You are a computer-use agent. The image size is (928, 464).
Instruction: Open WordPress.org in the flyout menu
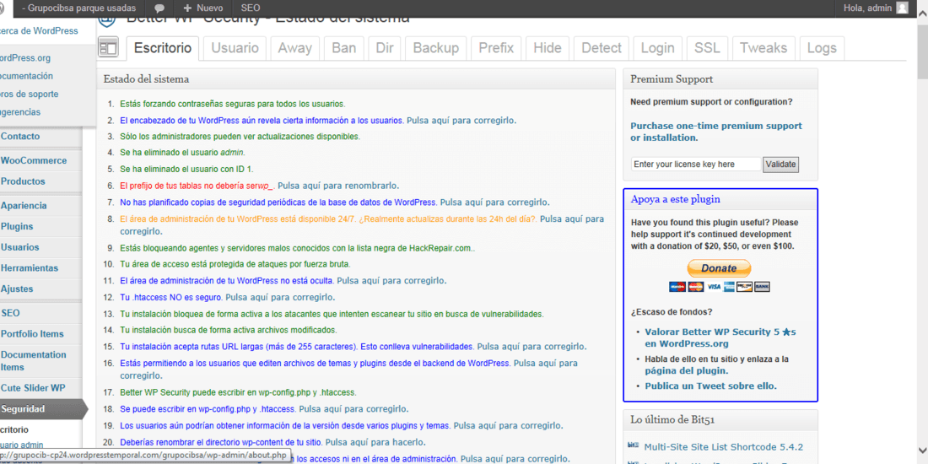click(x=26, y=58)
